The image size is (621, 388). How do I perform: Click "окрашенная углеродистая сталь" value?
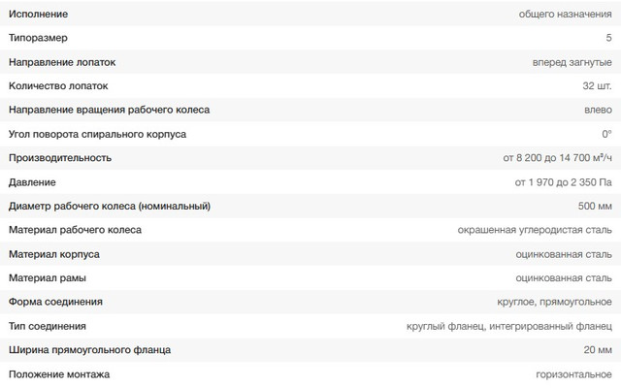(535, 230)
